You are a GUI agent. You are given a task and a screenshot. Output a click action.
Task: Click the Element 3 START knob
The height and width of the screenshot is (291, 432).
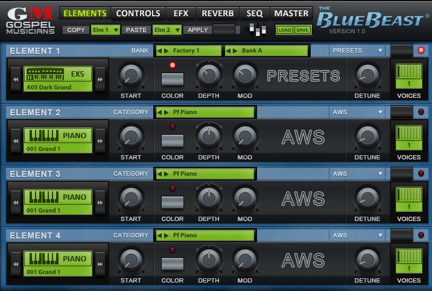131,198
